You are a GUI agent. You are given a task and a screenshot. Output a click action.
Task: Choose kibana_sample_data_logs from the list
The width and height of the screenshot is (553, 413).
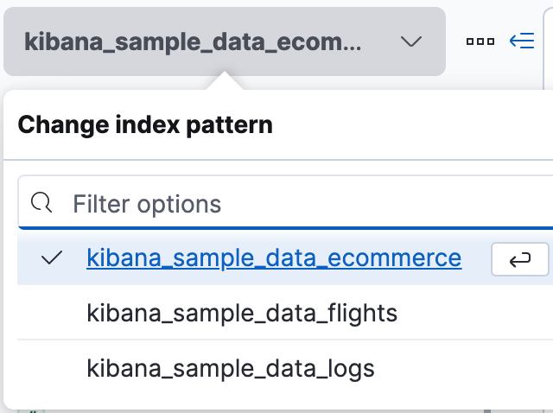[x=231, y=368]
